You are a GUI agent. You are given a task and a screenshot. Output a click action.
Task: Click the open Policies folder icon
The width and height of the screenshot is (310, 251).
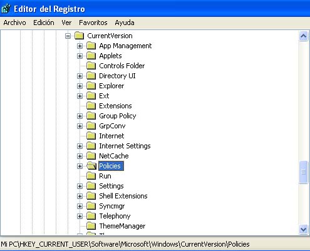point(91,166)
